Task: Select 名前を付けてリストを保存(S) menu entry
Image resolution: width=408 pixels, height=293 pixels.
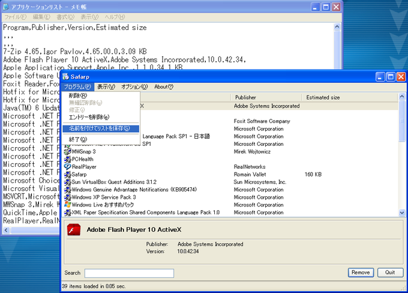Action: point(101,128)
